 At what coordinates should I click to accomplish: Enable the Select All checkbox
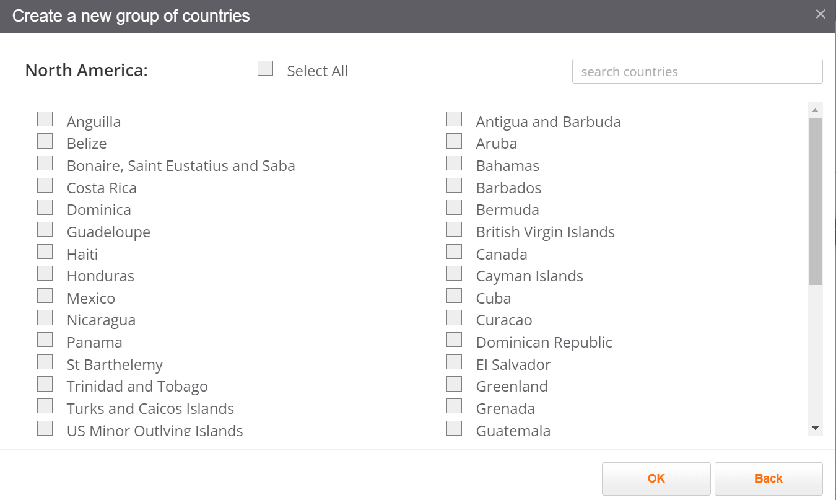pyautogui.click(x=265, y=68)
